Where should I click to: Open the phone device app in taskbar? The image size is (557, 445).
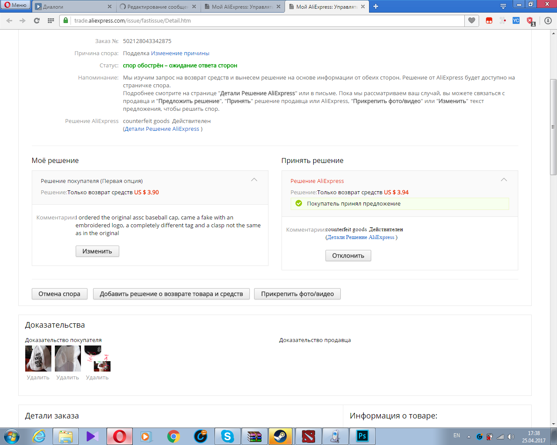coord(336,436)
